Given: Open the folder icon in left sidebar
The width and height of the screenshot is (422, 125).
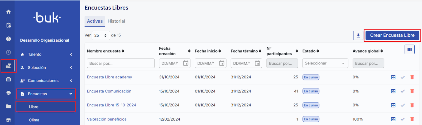Looking at the screenshot, I should pos(8,106).
